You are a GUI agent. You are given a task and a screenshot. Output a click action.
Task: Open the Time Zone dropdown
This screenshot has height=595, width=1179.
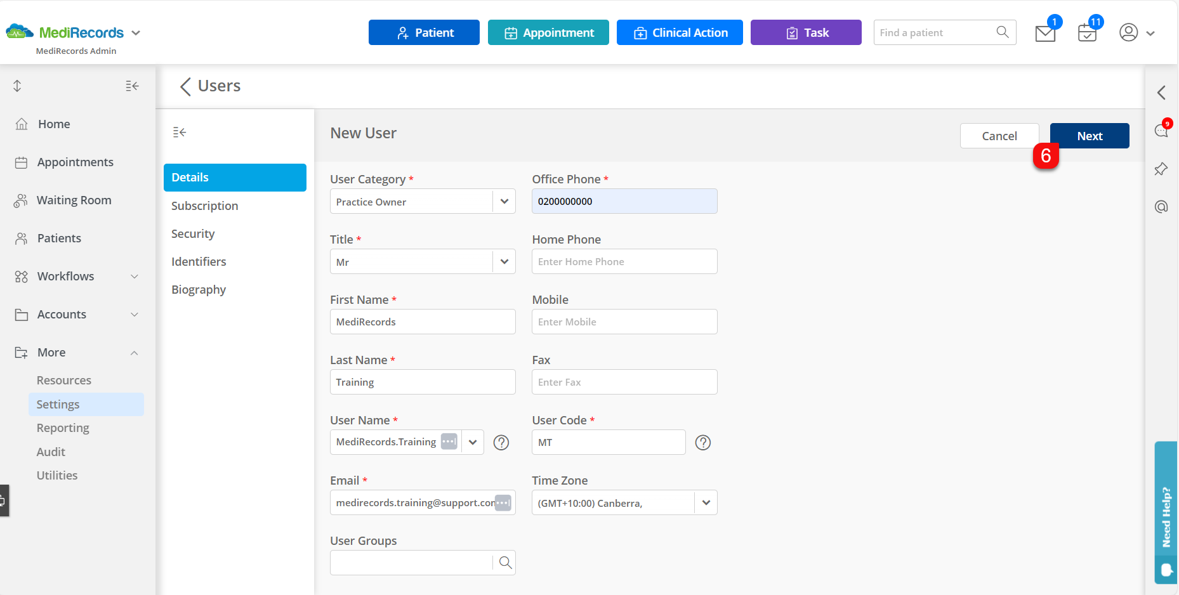[706, 502]
